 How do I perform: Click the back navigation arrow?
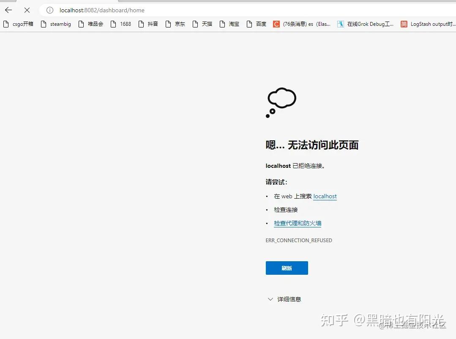pos(8,10)
